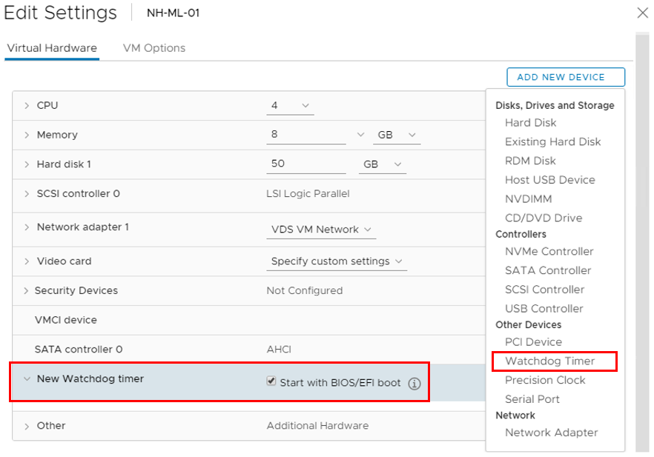Expand the Memory settings row

[x=27, y=136]
